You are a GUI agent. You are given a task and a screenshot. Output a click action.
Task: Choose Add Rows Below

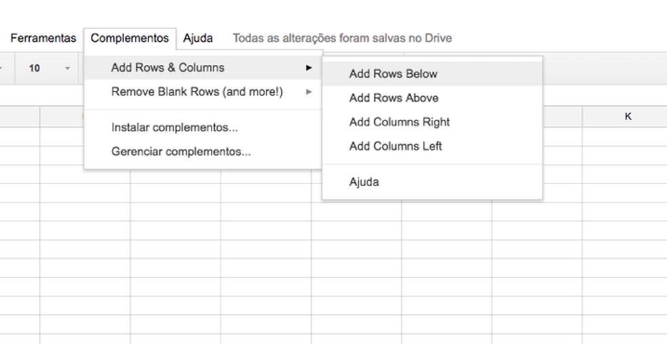[393, 74]
